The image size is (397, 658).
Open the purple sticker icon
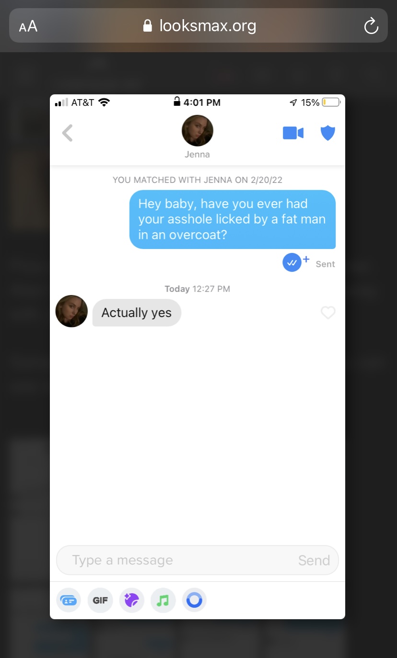pyautogui.click(x=131, y=600)
